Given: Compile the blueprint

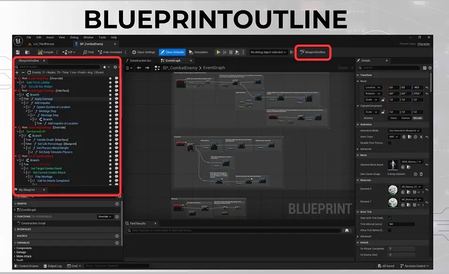Looking at the screenshot, I should [x=45, y=52].
